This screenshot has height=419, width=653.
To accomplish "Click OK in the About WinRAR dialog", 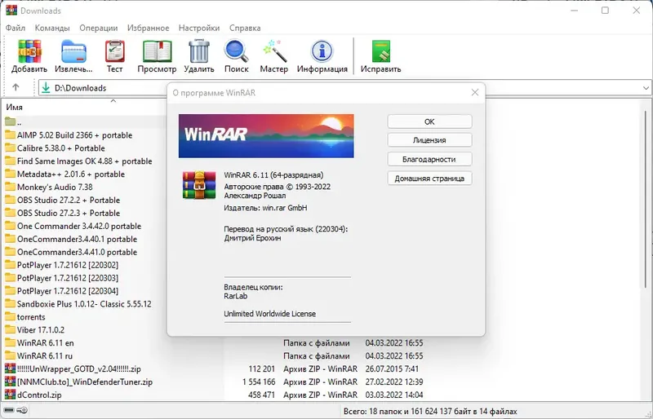I will point(429,121).
